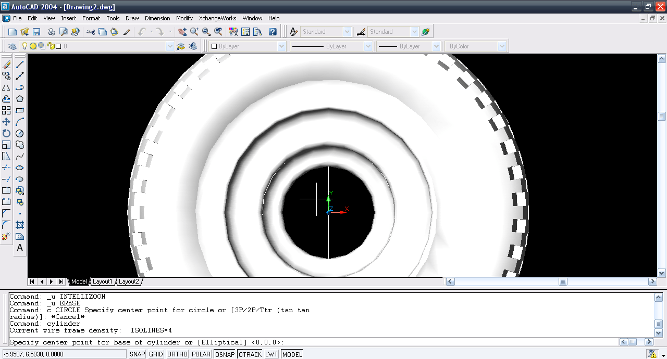This screenshot has height=359, width=667.
Task: Select the Circle draw tool
Action: pyautogui.click(x=20, y=133)
